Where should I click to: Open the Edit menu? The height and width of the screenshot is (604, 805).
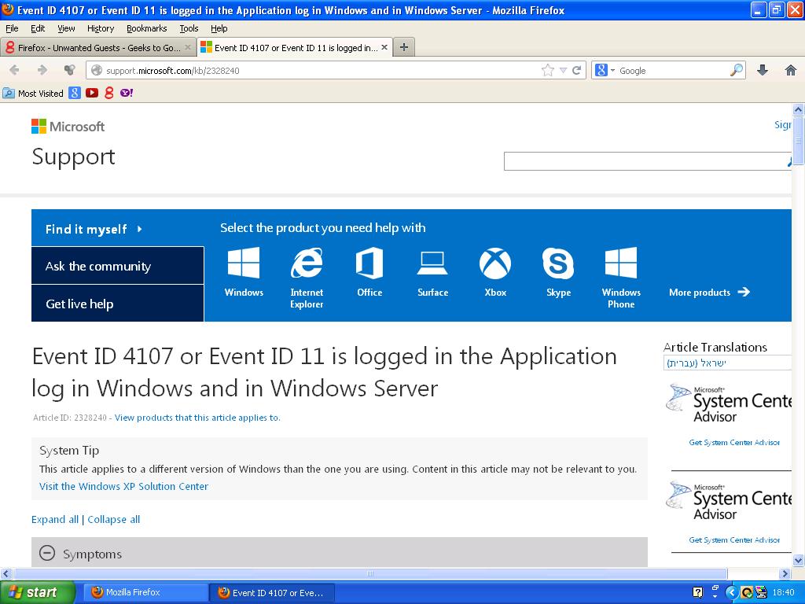38,28
